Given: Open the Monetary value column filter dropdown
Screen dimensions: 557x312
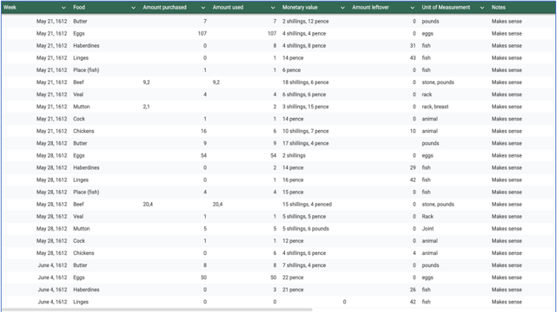Looking at the screenshot, I should pyautogui.click(x=343, y=7).
